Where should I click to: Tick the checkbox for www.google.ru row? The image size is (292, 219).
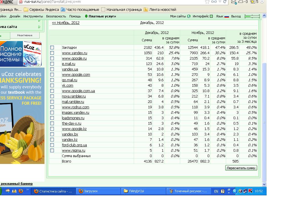click(52, 58)
